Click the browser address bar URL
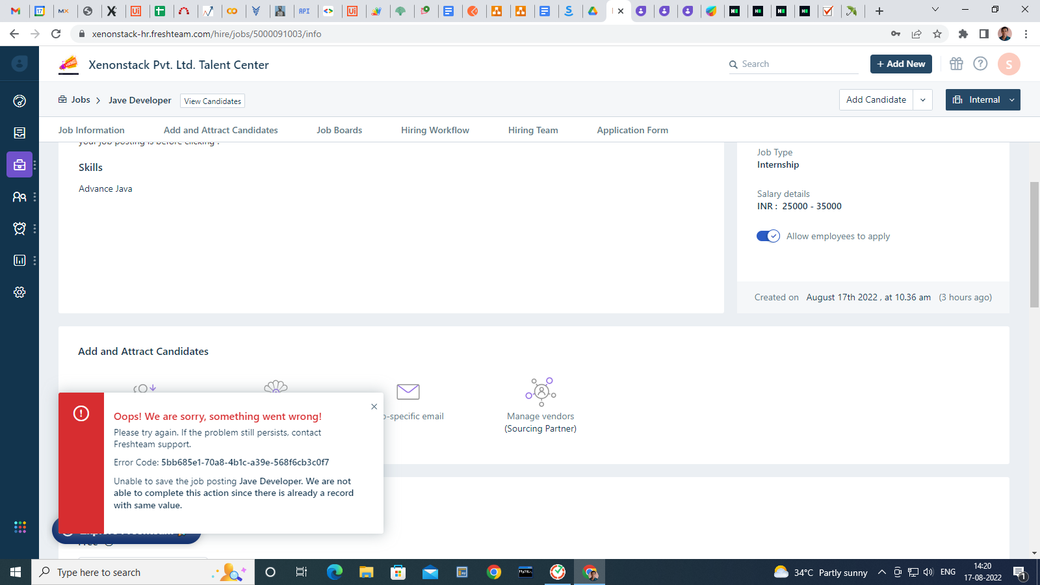Image resolution: width=1040 pixels, height=585 pixels. click(x=207, y=34)
